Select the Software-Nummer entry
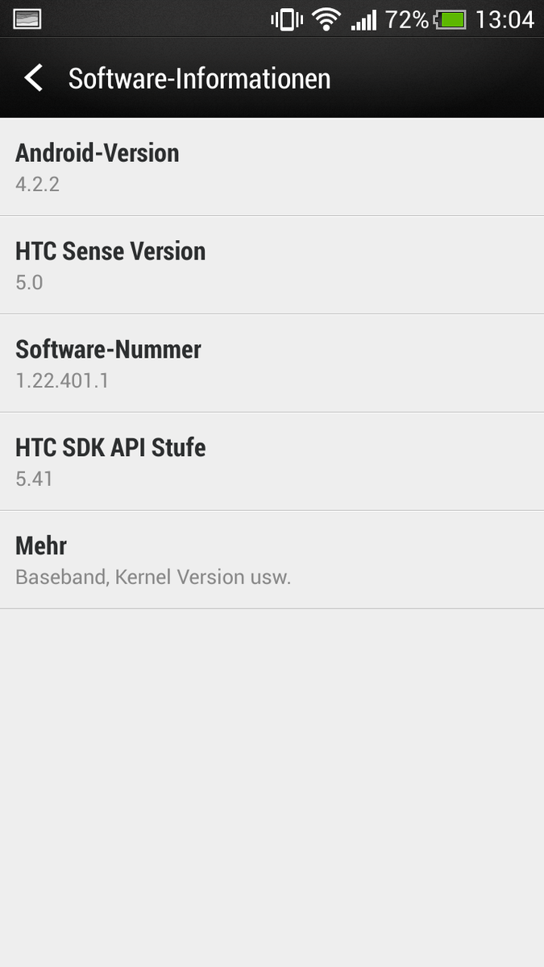Viewport: 544px width, 967px height. [272, 363]
